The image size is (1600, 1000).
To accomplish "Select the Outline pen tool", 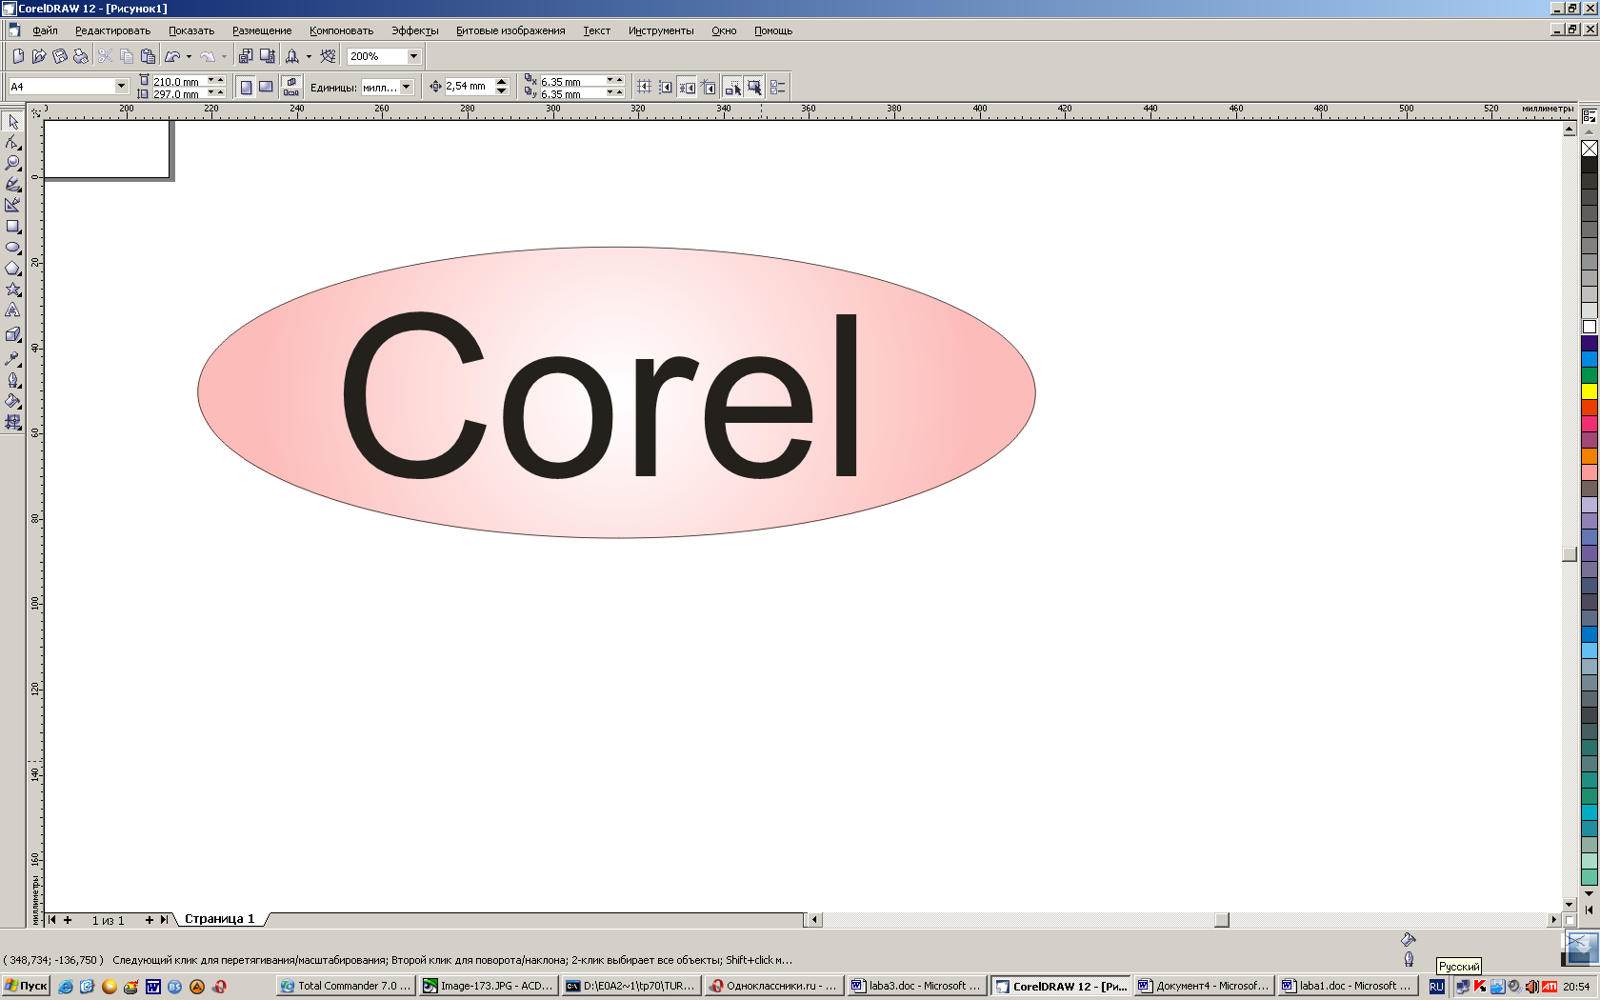I will click(x=13, y=380).
